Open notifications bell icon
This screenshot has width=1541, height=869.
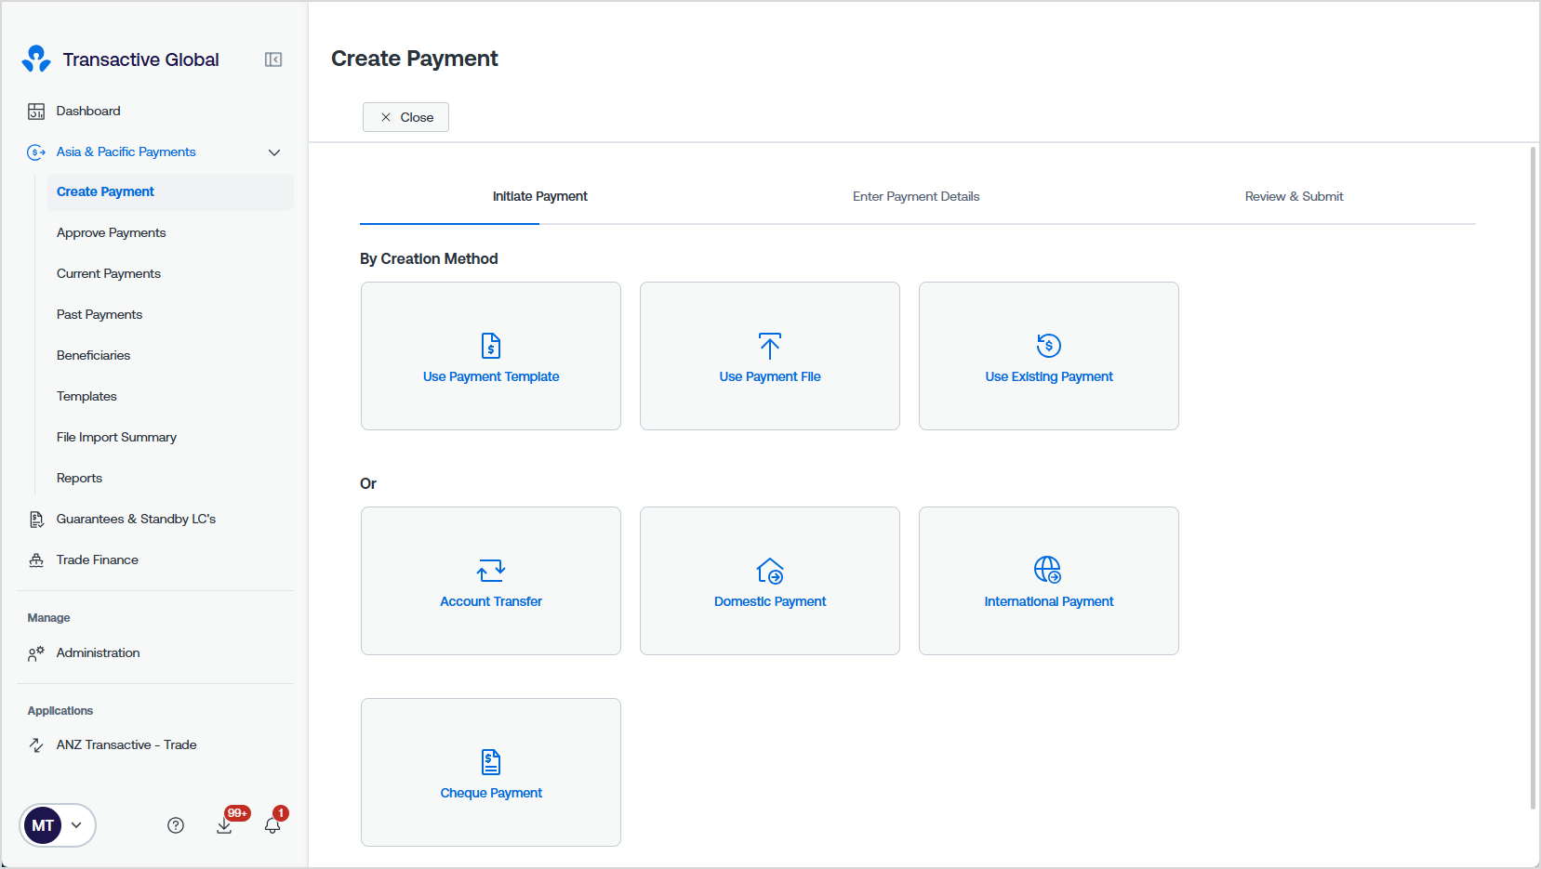(x=272, y=825)
